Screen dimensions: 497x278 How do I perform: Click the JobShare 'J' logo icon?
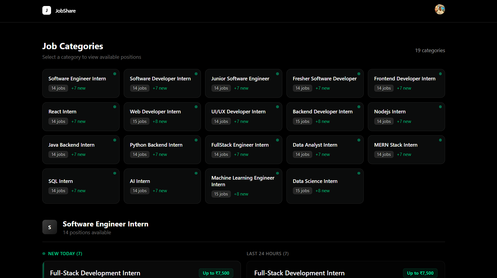(x=47, y=10)
